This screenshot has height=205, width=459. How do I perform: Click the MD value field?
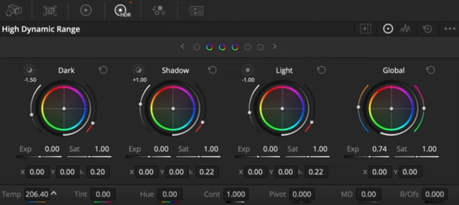[x=368, y=194]
